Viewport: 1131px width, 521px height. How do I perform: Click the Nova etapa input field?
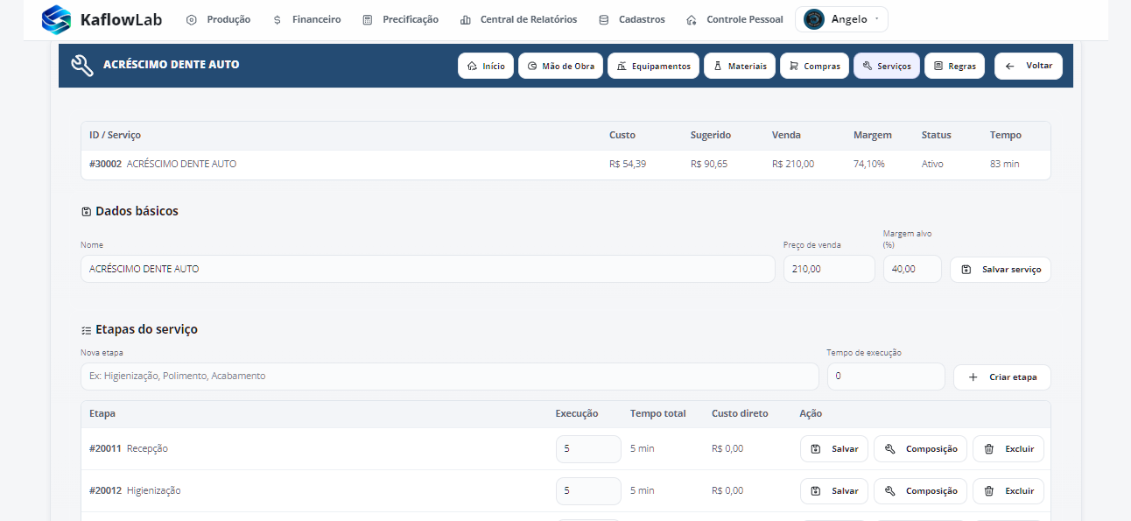tap(450, 377)
